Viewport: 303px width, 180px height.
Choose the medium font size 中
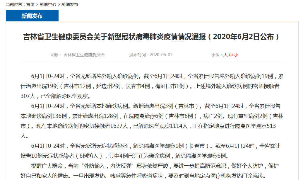231,55
